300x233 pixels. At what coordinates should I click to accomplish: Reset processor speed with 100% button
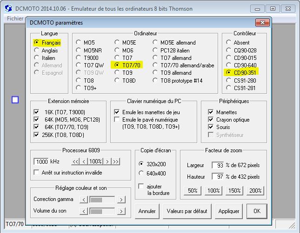(x=95, y=162)
